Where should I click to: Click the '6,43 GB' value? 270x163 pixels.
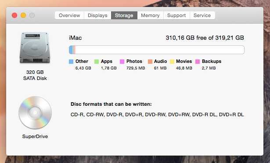83,68
